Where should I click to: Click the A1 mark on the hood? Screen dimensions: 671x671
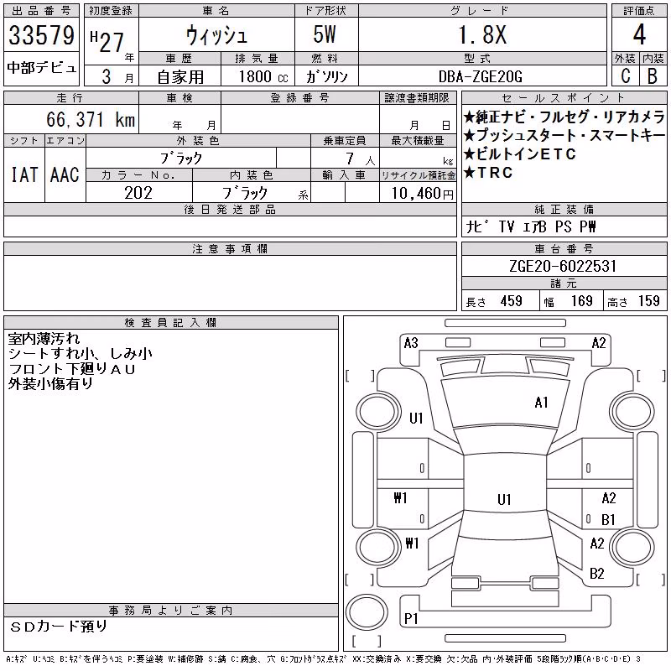541,403
